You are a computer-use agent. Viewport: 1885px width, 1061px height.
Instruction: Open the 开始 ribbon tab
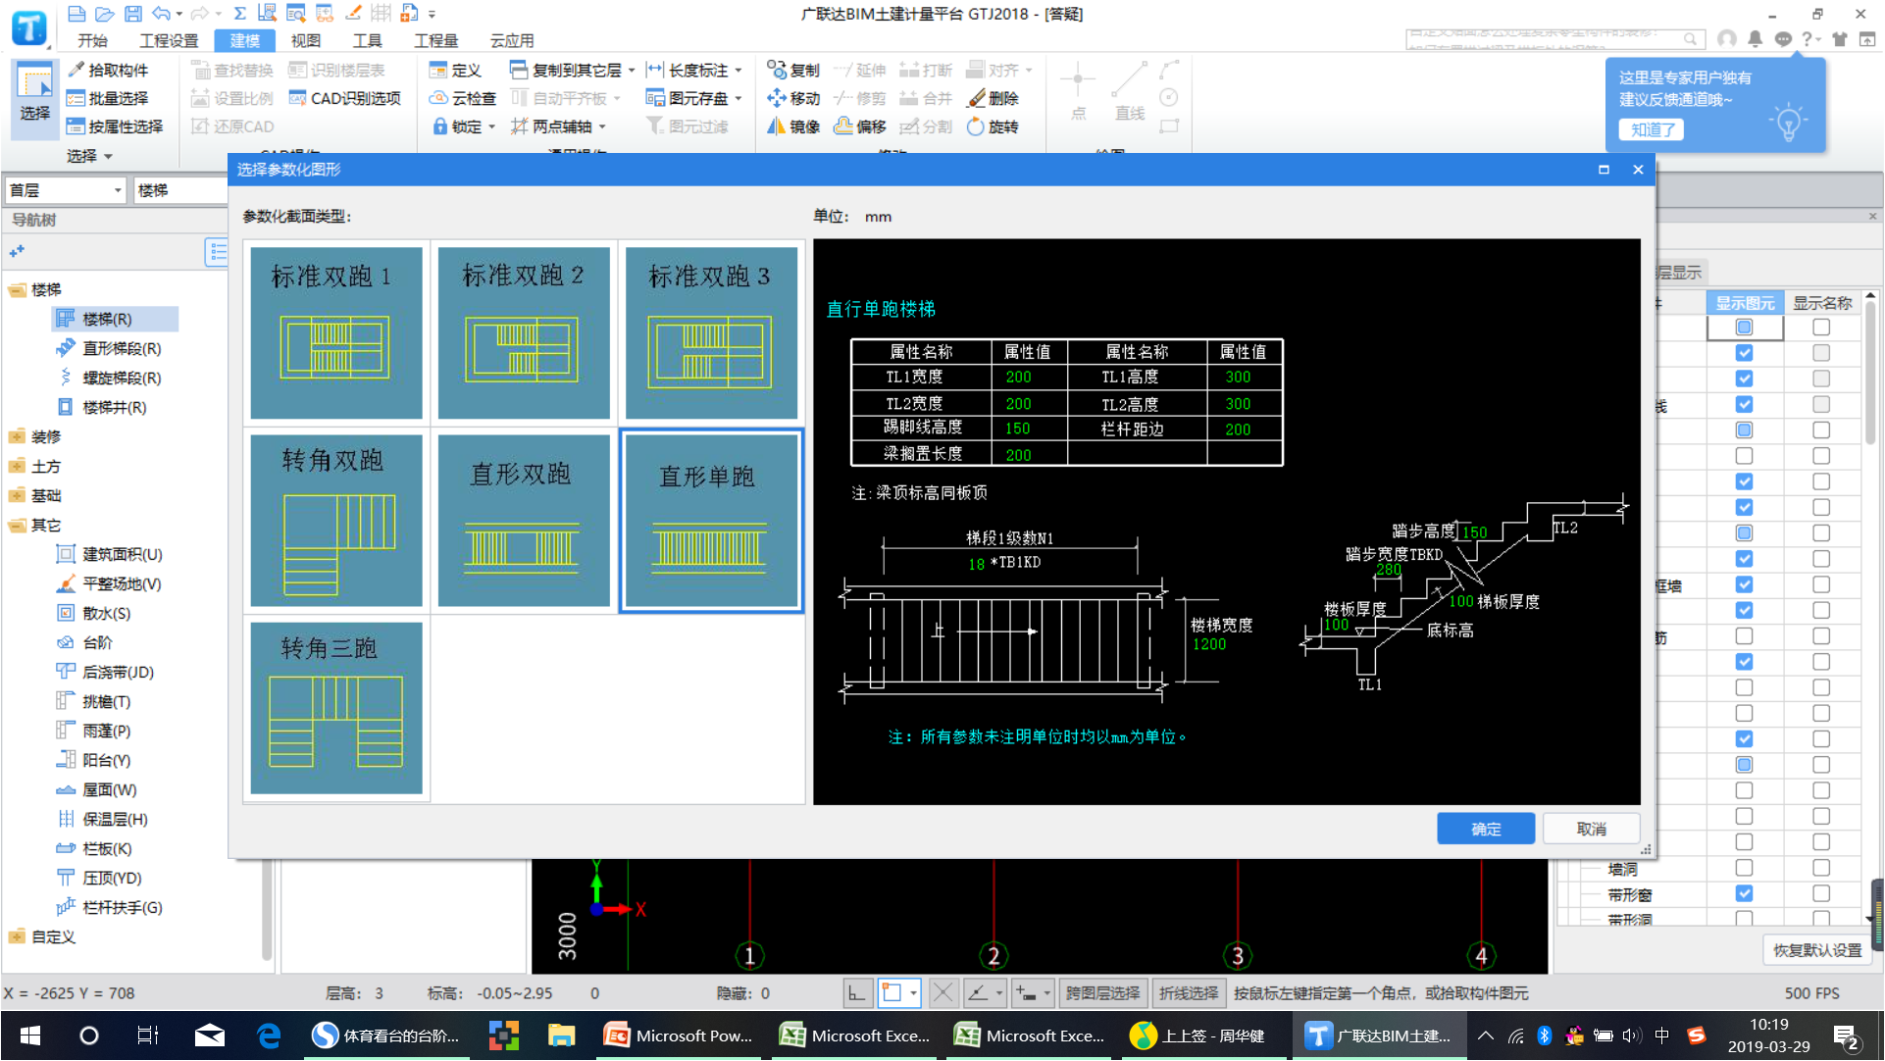click(92, 40)
